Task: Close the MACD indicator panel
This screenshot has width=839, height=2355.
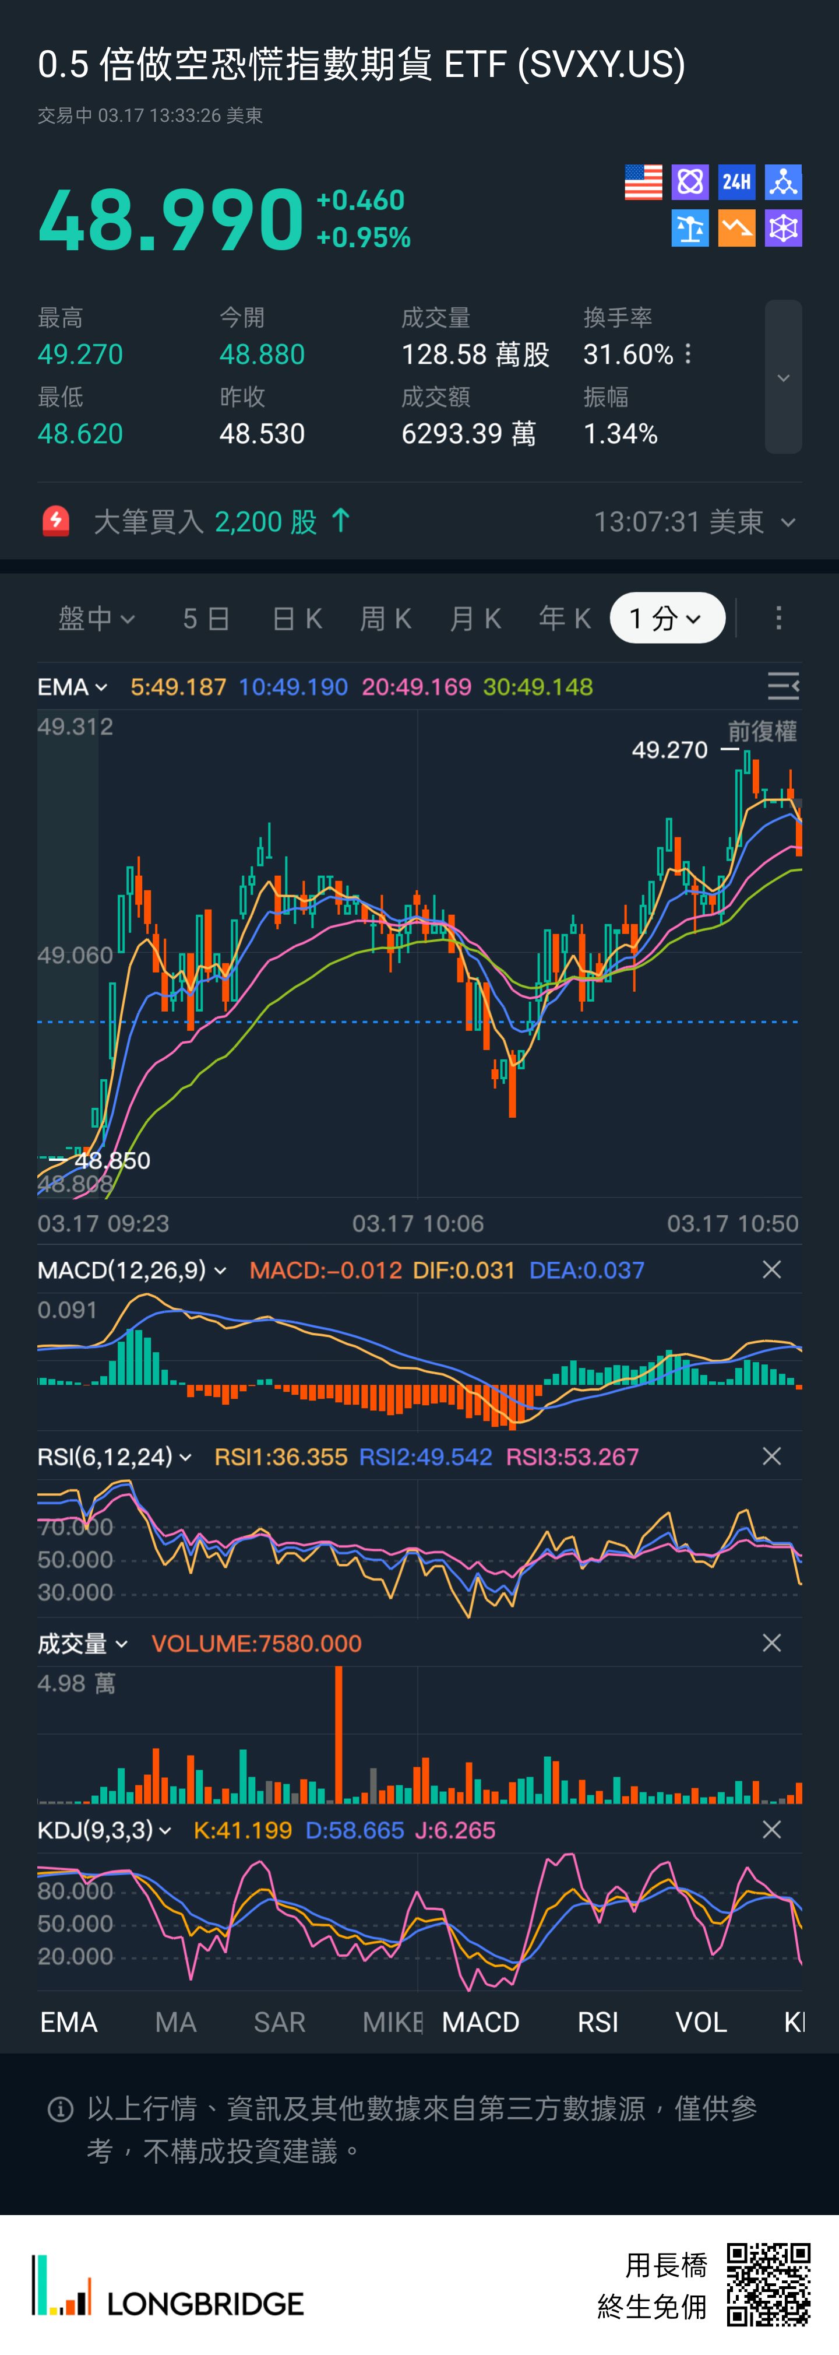Action: point(771,1270)
